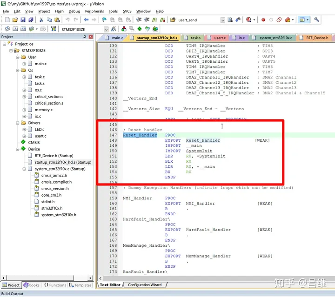Expand the memory.c file node
Image resolution: width=335 pixels, height=297 pixels.
(x=24, y=110)
